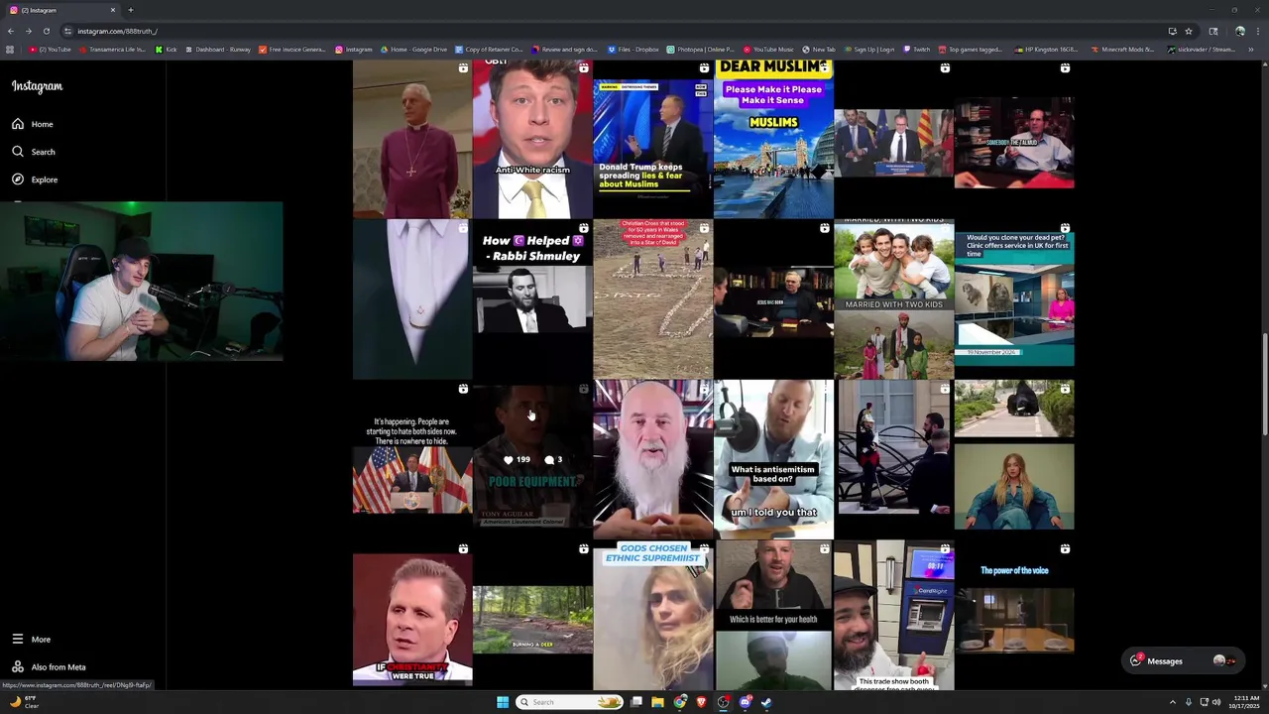
Task: Open Brave browser from taskbar
Action: [701, 702]
